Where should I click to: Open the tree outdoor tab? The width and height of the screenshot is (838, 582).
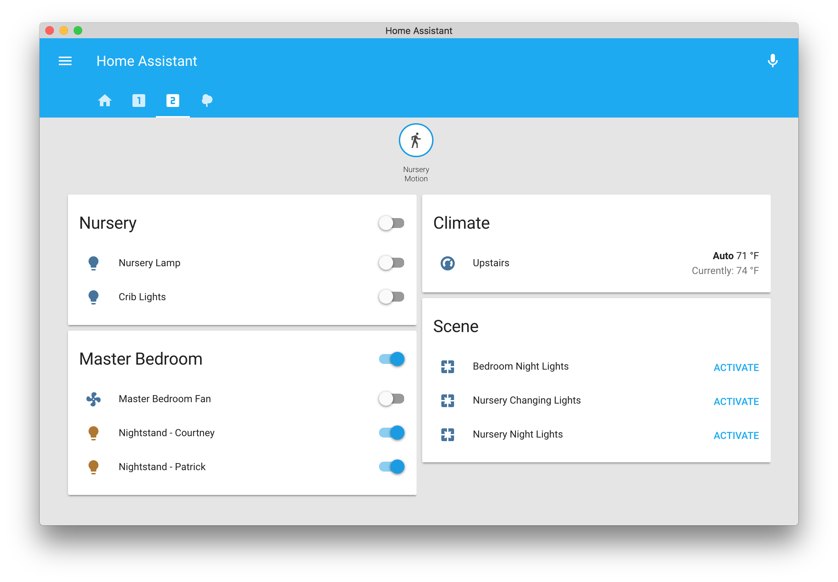pyautogui.click(x=207, y=100)
